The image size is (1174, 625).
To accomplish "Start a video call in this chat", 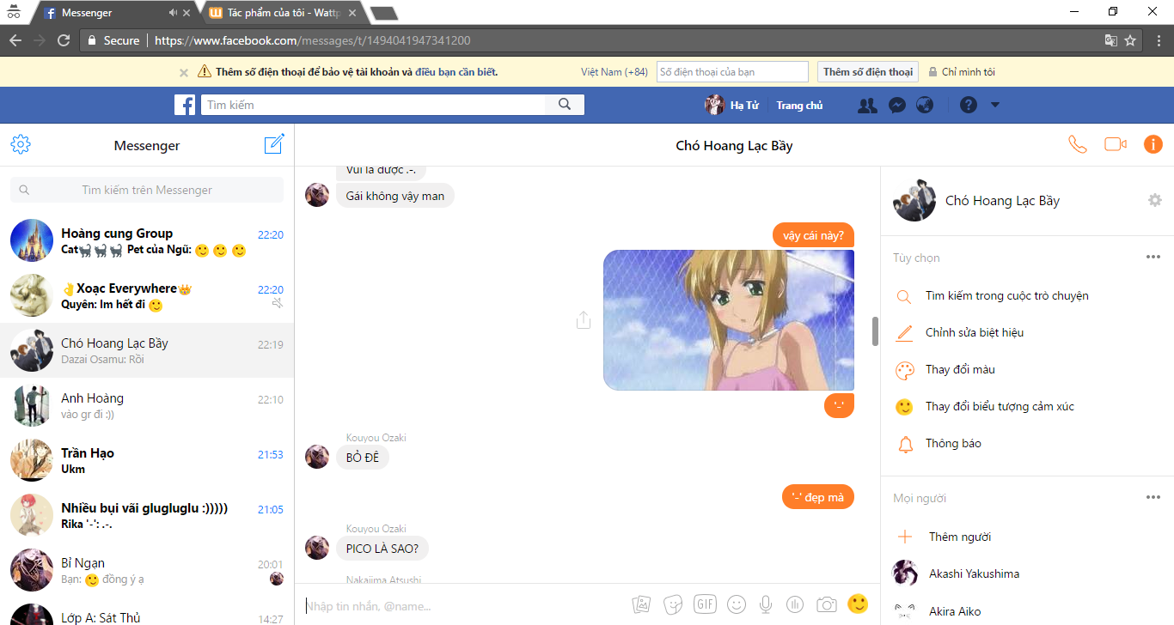I will pos(1115,144).
